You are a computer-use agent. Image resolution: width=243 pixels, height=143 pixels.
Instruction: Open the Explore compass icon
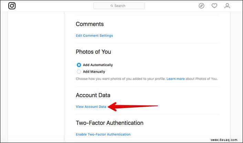click(x=201, y=6)
